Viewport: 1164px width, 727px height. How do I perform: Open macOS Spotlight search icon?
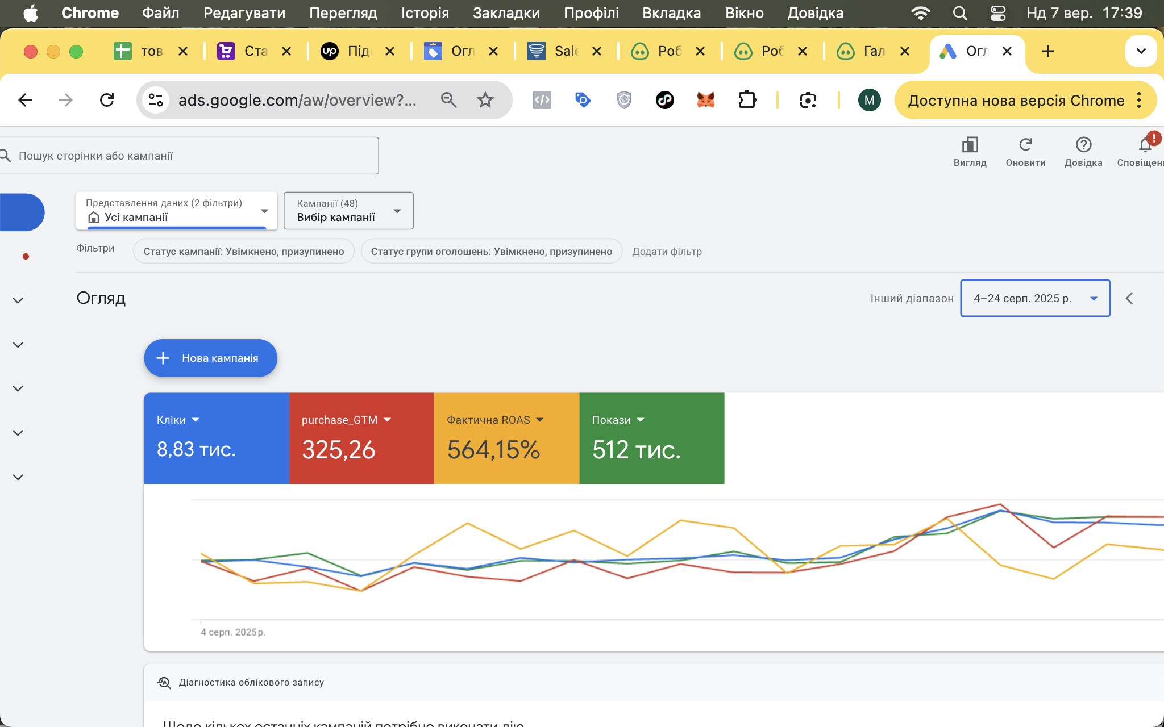click(x=959, y=13)
